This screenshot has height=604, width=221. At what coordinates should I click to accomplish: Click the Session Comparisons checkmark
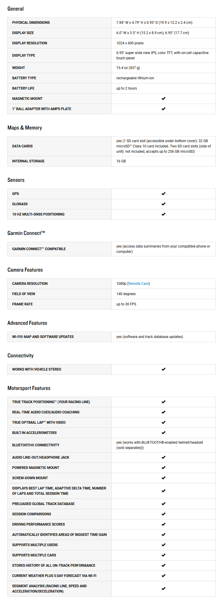click(x=164, y=514)
